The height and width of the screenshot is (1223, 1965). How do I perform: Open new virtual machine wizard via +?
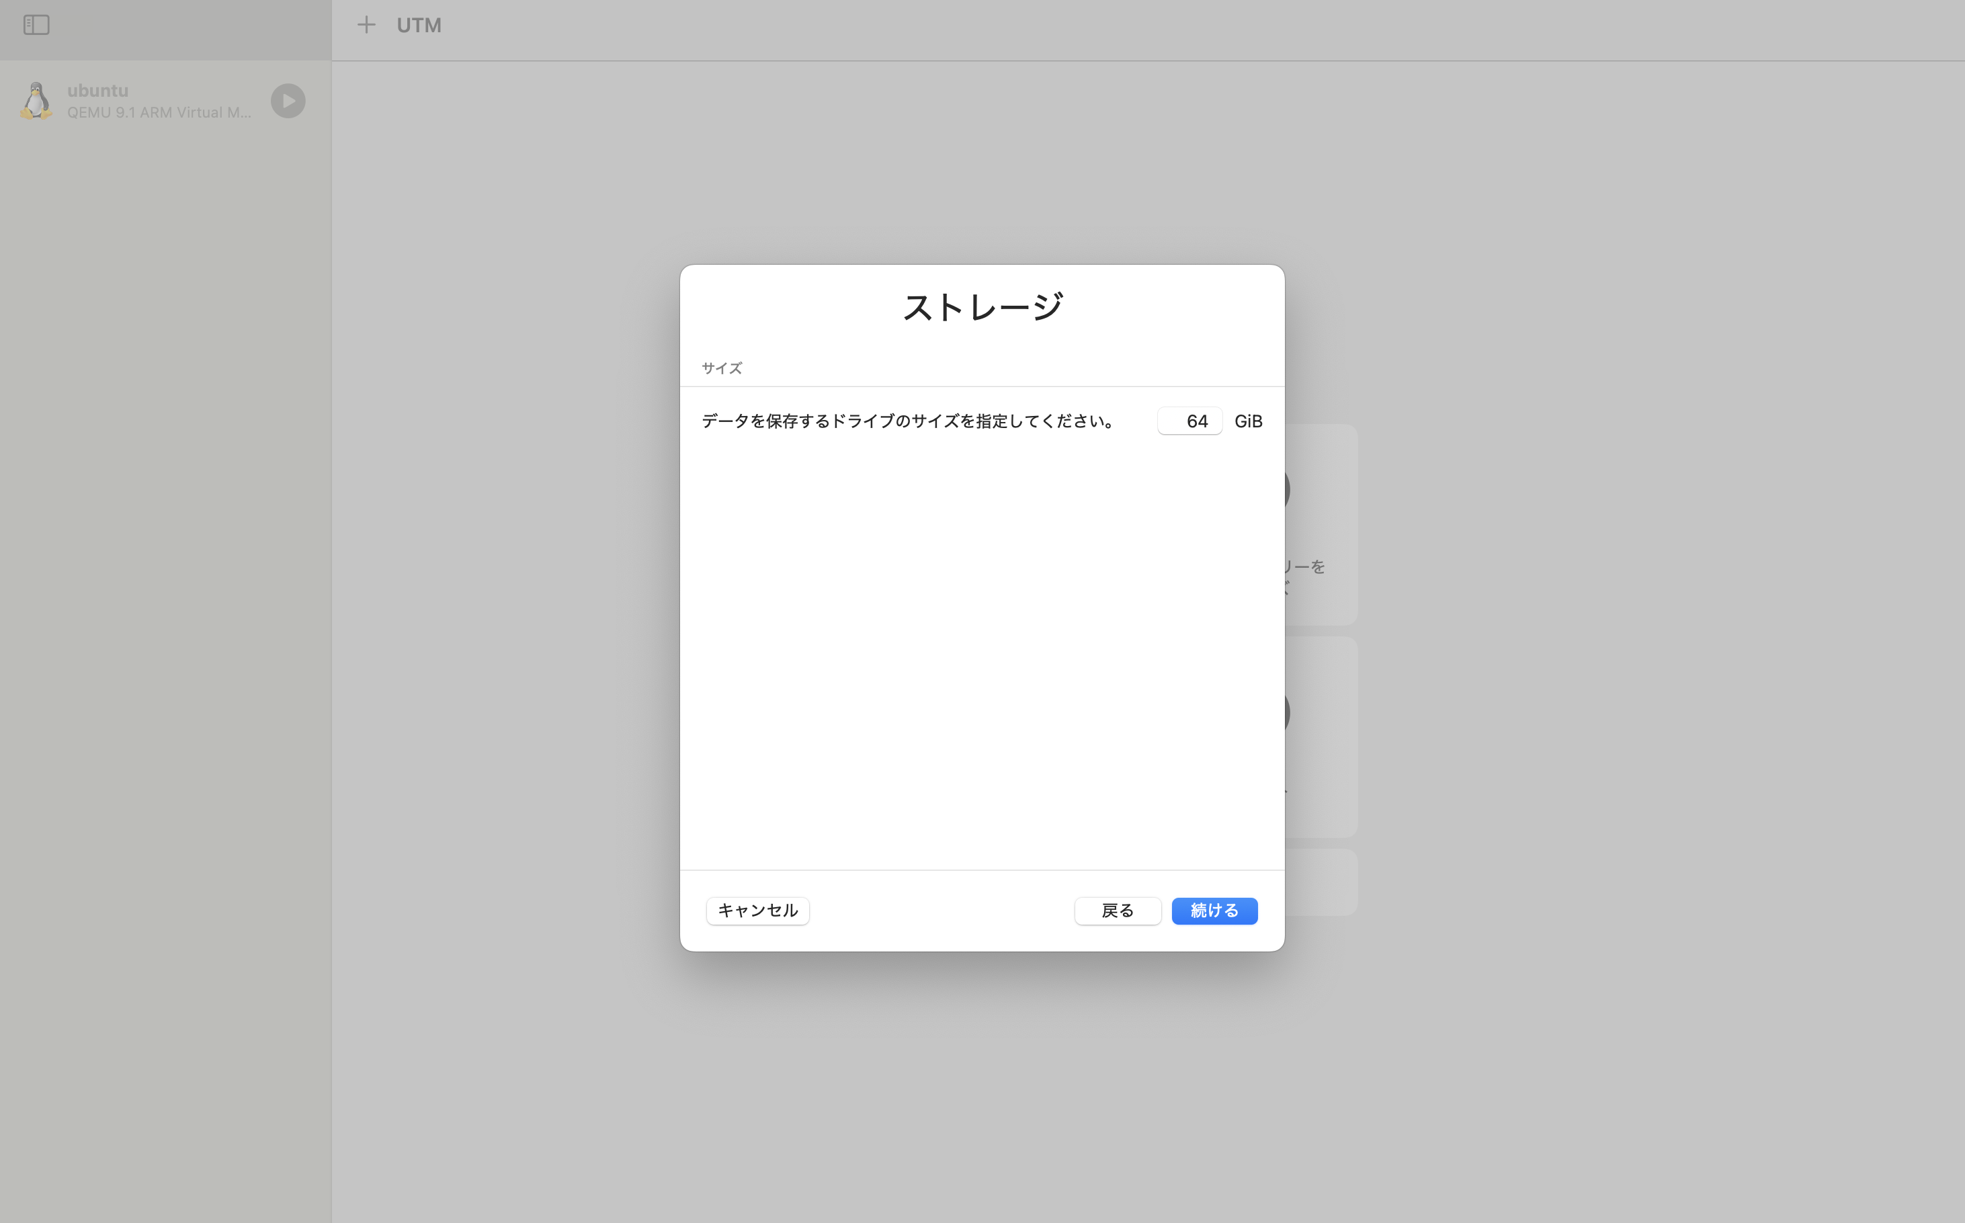[366, 25]
